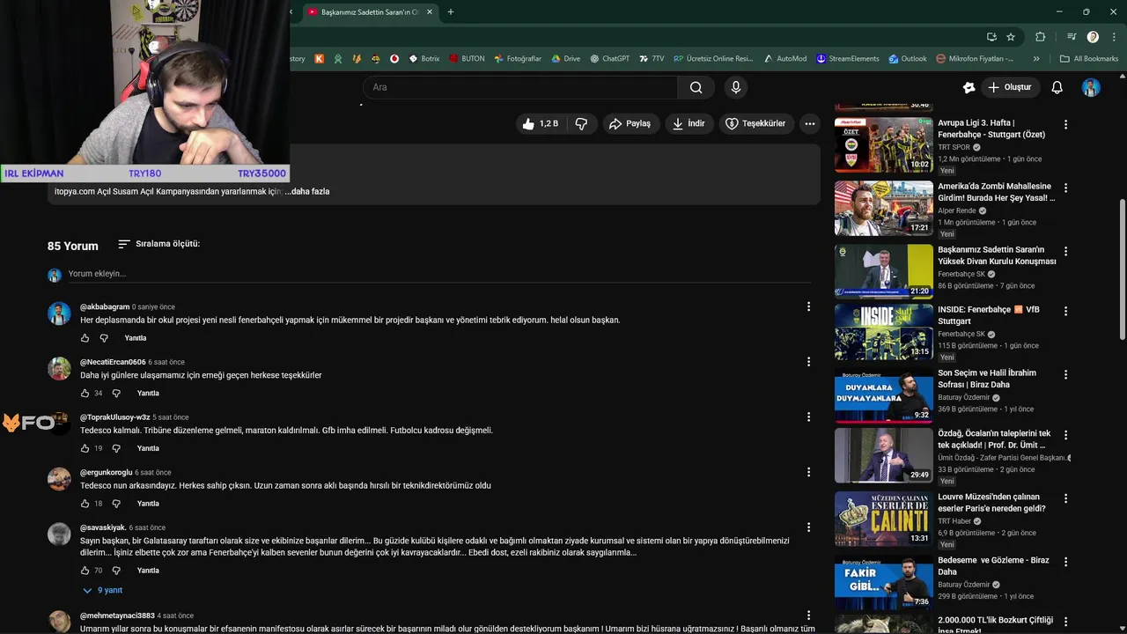Viewport: 1127px width, 634px height.
Task: Open Özdağ, Öcalan'ın taleplerini video thumbnail
Action: pos(883,455)
